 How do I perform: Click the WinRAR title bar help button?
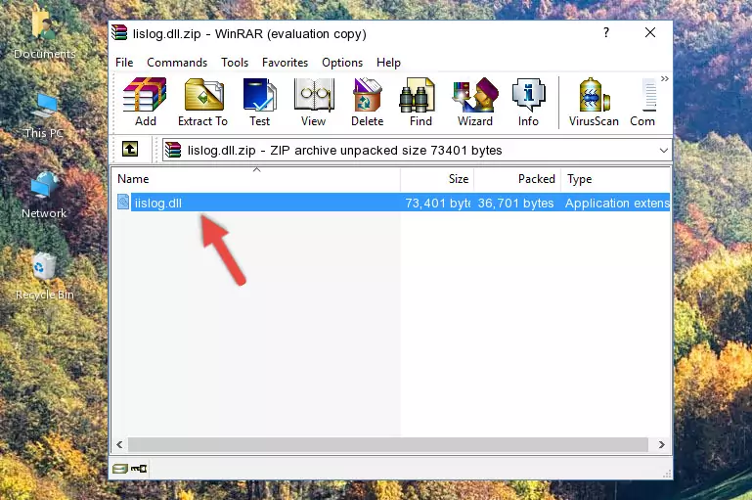point(606,32)
